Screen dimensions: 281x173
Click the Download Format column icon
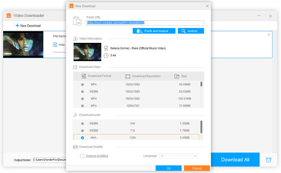(83, 76)
